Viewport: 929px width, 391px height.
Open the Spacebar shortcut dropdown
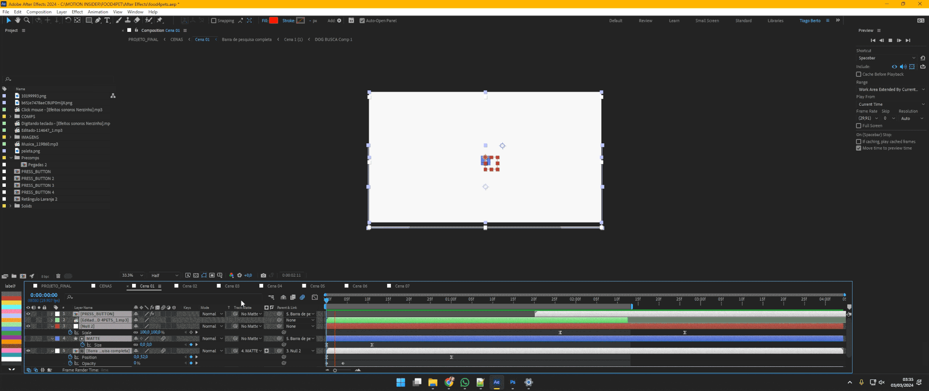click(886, 58)
